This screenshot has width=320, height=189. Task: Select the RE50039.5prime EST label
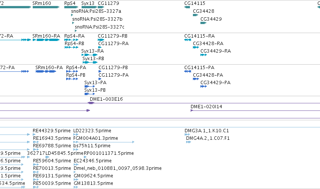[x=52, y=184]
